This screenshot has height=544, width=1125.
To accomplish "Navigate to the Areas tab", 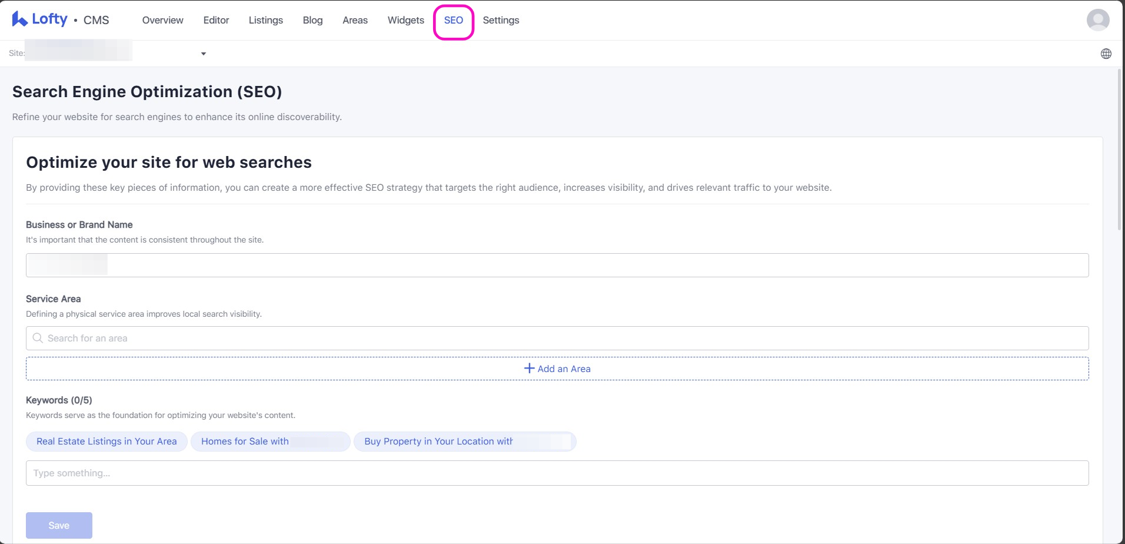I will [x=355, y=20].
